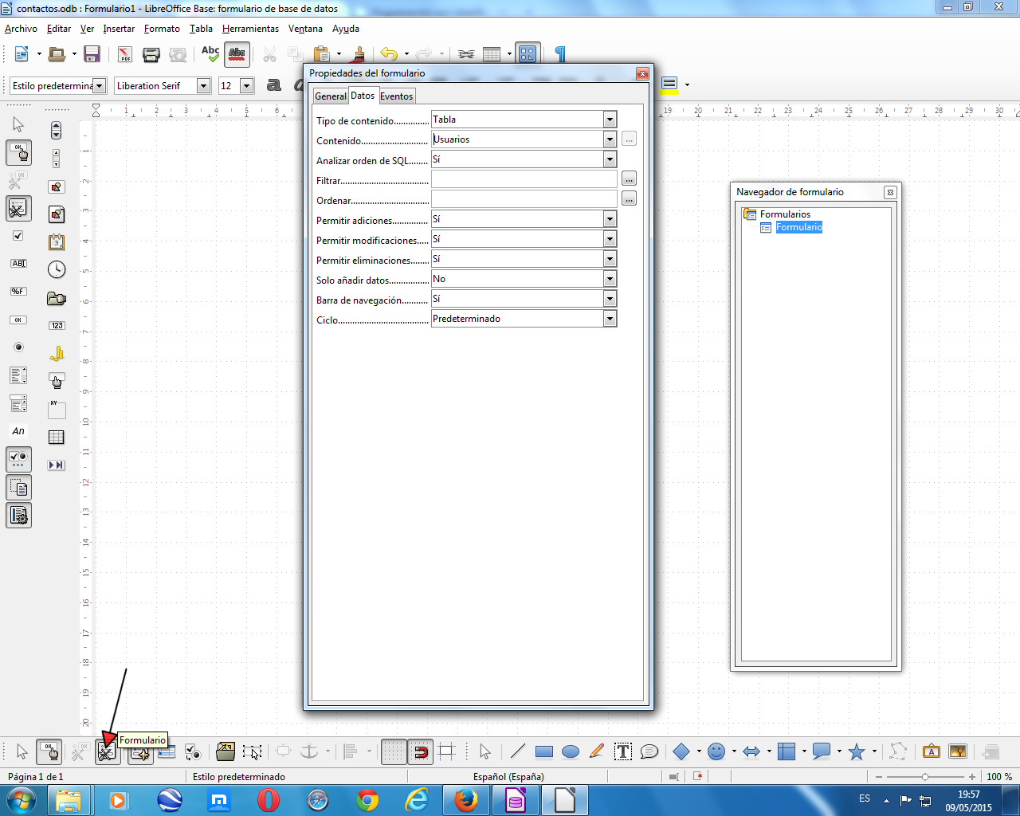Select the Numeric Field control tool
The image size is (1020, 816).
[56, 326]
